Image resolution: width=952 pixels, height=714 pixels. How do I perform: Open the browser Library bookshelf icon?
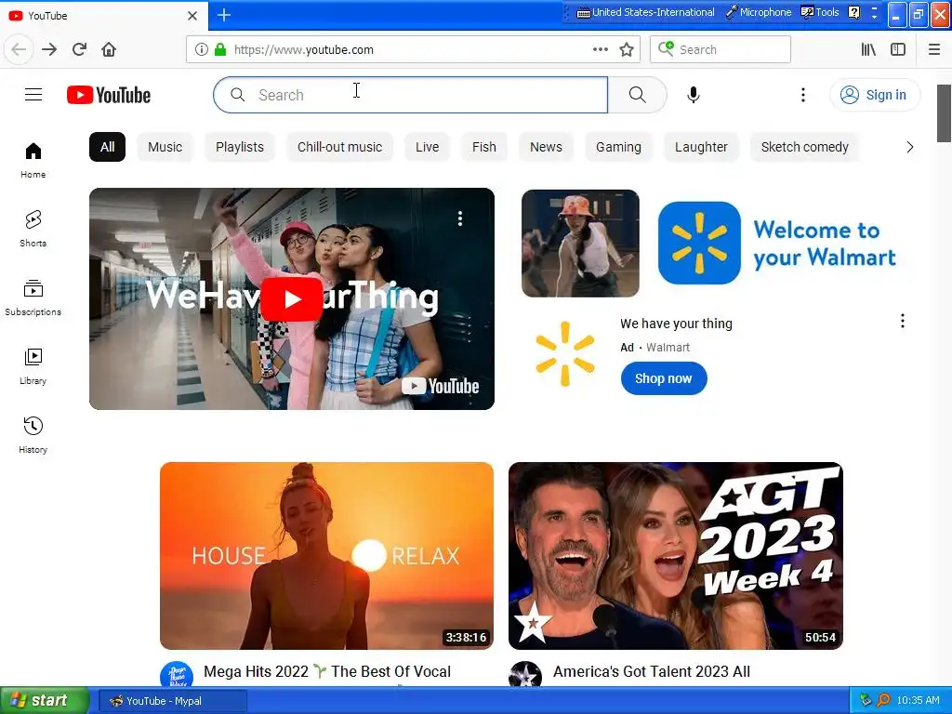click(x=868, y=50)
